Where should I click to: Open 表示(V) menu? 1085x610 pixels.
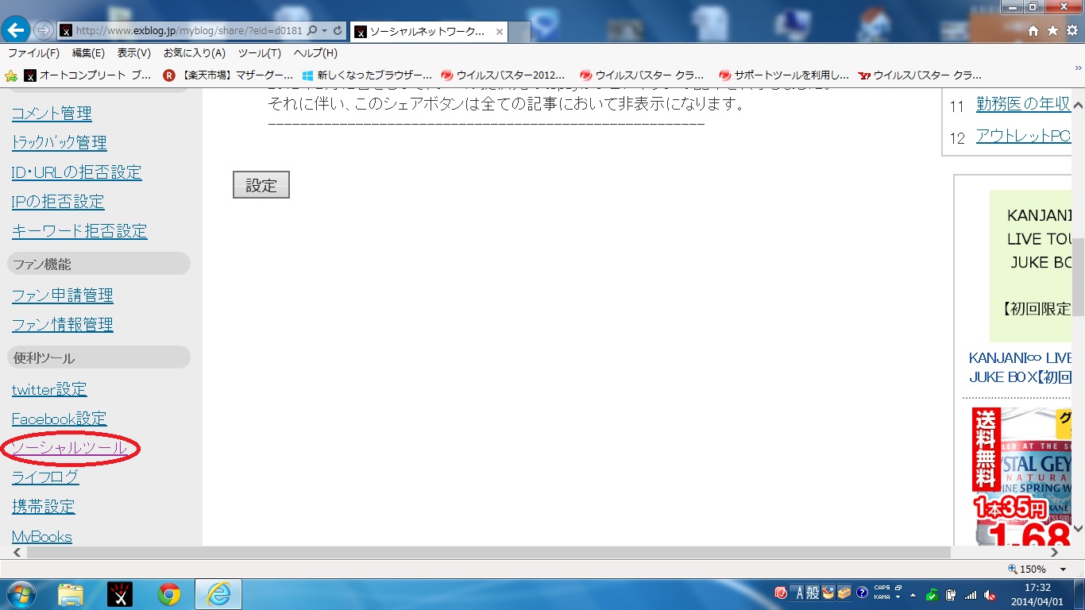coord(133,53)
